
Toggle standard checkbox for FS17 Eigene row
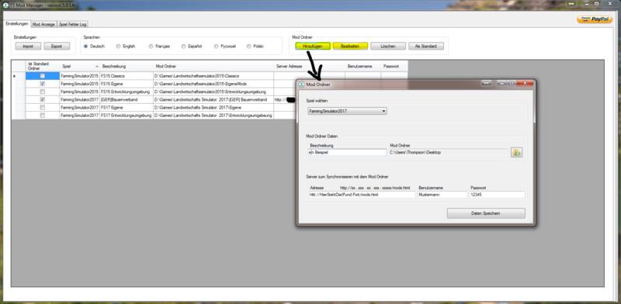tap(43, 107)
